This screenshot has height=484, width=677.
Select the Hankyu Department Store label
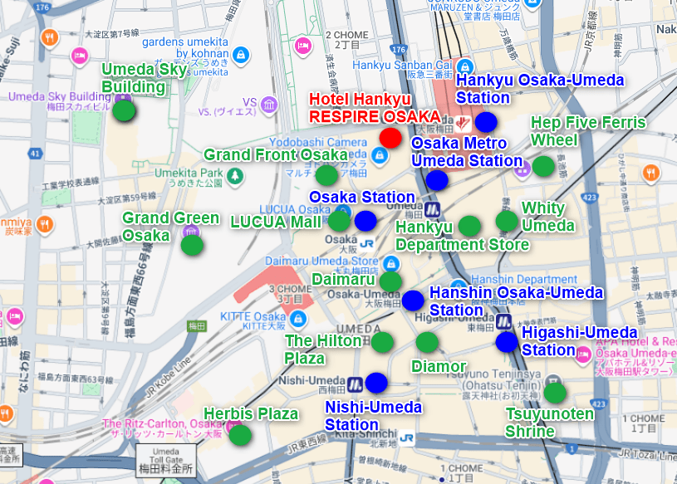pyautogui.click(x=463, y=236)
